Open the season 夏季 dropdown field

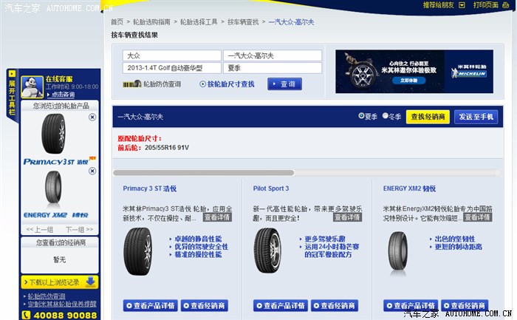(x=273, y=68)
